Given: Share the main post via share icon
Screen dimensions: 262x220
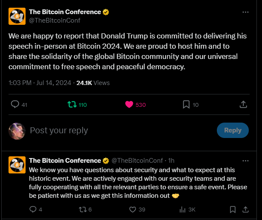Looking at the screenshot, I should tap(243, 105).
